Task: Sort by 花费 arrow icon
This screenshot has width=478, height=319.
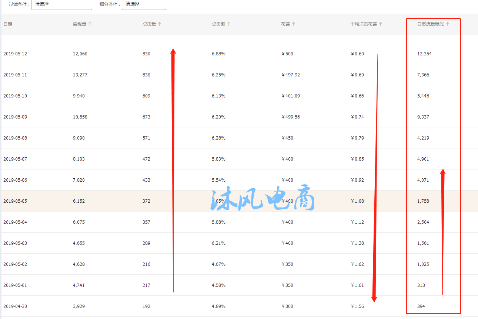Action: (294, 24)
